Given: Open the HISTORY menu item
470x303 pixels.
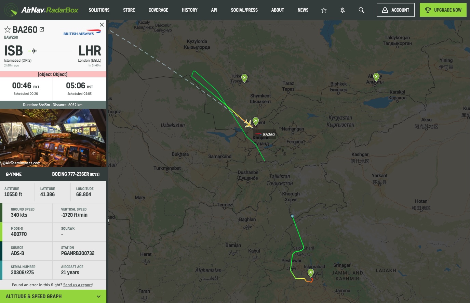Looking at the screenshot, I should tap(190, 10).
